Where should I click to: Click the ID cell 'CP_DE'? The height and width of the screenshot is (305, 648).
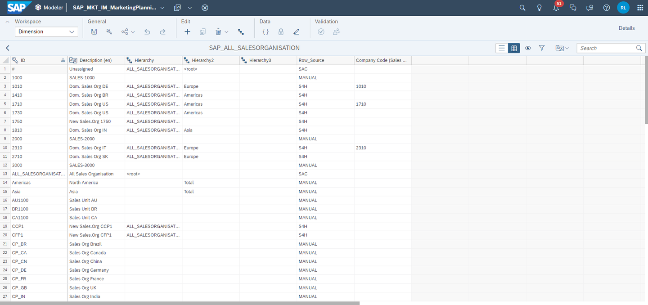click(39, 270)
